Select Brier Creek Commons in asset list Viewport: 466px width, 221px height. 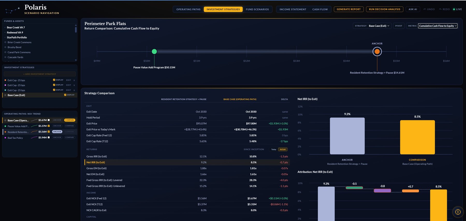(x=19, y=42)
